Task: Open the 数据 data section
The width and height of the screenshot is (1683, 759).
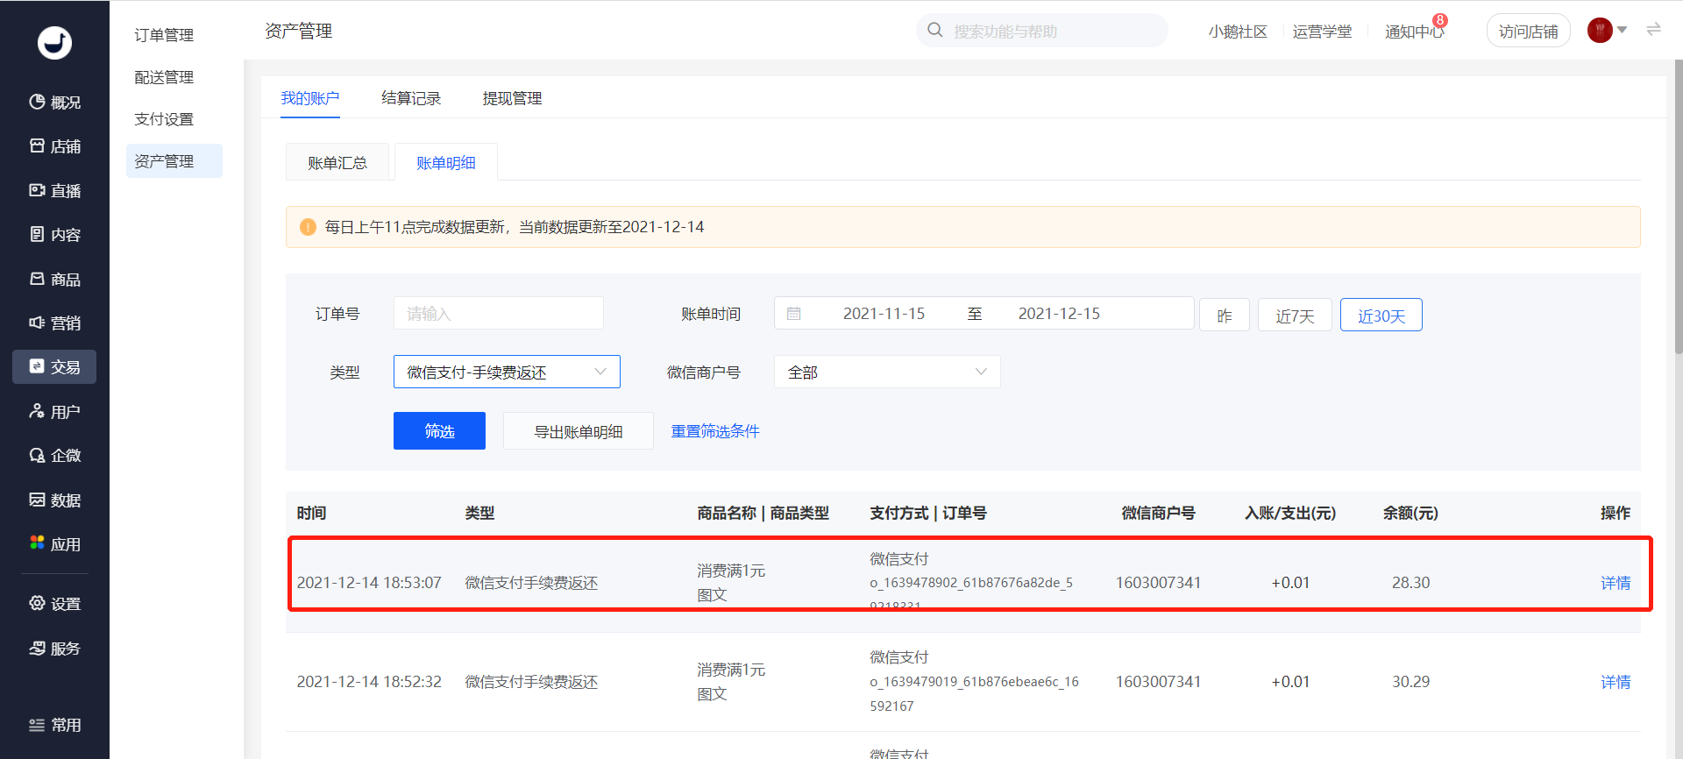Action: [54, 500]
